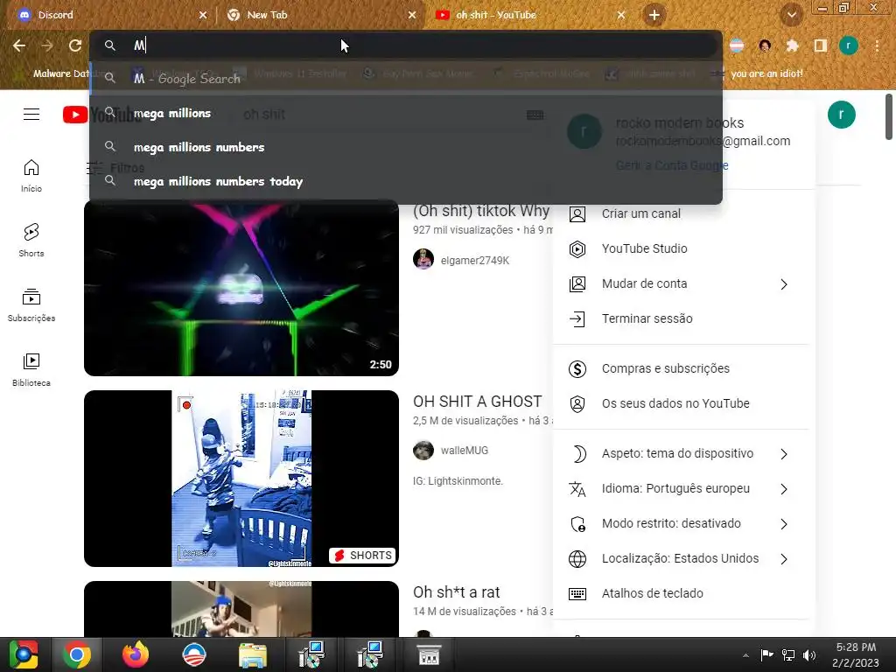Expand 'Modo restrito: desativado' options

tap(681, 523)
